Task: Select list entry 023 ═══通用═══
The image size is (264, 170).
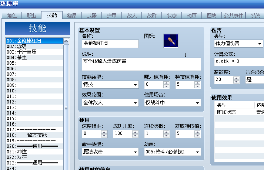Action: pos(34,163)
